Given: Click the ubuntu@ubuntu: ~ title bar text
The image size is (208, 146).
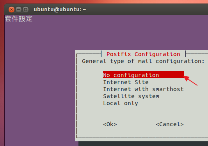Looking at the screenshot, I should pyautogui.click(x=60, y=9).
